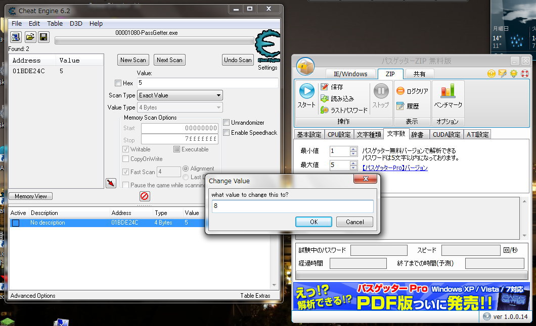Open the Help menu
The image size is (536, 326).
click(96, 24)
